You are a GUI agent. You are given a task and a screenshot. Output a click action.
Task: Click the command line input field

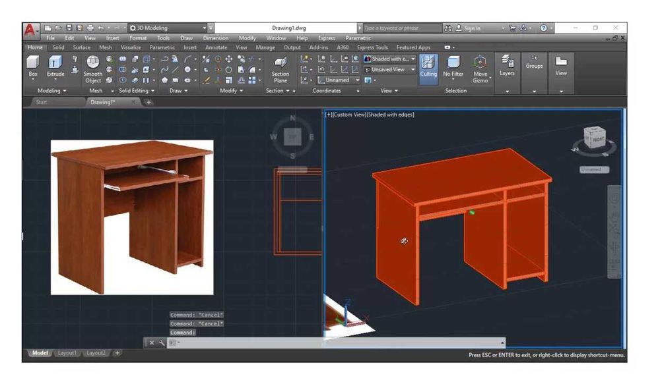(337, 343)
